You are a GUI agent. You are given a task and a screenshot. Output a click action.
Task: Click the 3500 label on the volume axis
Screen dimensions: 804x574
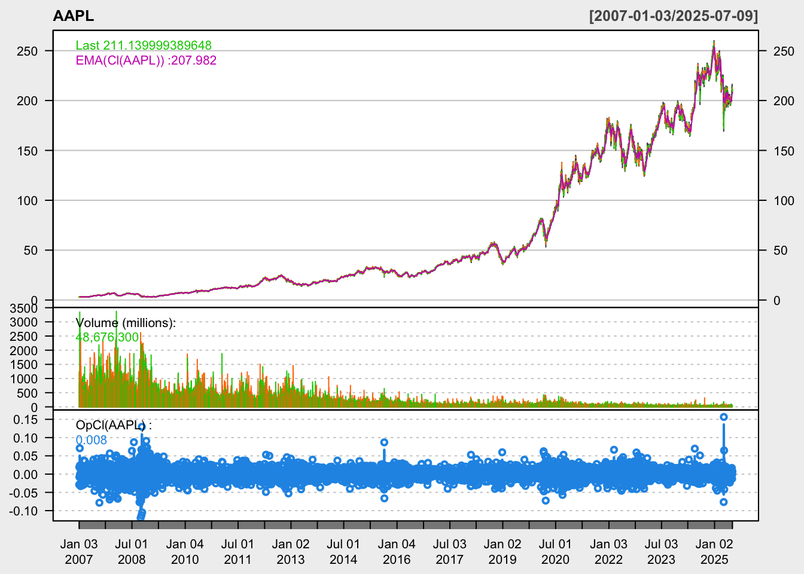[x=23, y=309]
